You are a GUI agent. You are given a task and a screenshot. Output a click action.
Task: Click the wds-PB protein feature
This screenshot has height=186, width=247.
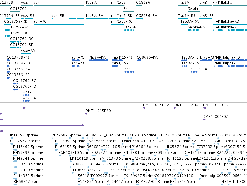tap(26, 95)
